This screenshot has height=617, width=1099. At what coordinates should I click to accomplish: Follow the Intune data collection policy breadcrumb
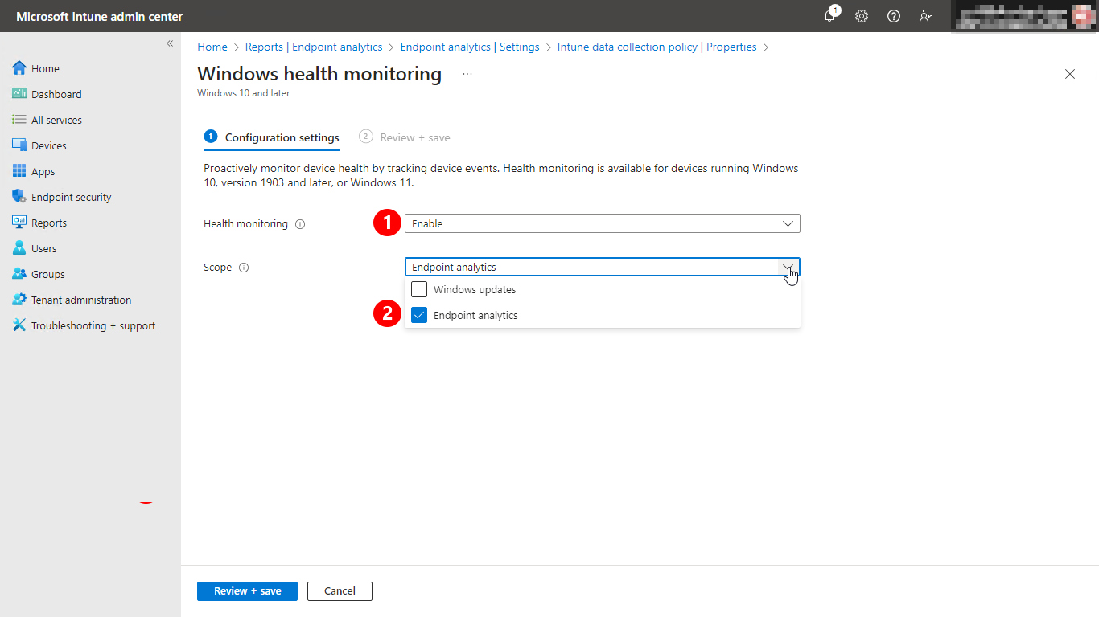click(657, 47)
